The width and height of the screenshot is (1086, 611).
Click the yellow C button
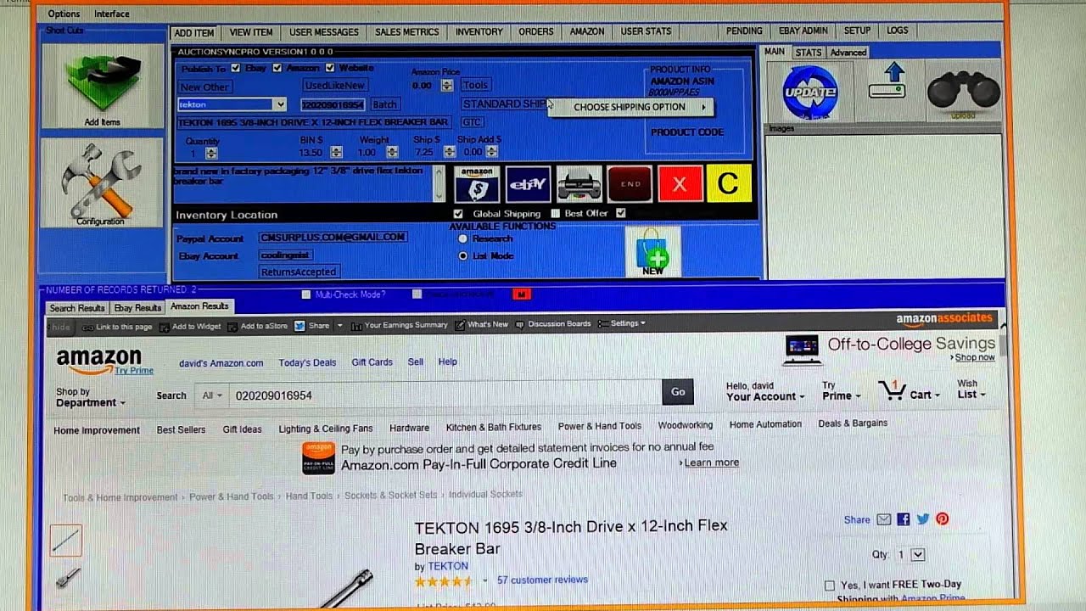728,184
